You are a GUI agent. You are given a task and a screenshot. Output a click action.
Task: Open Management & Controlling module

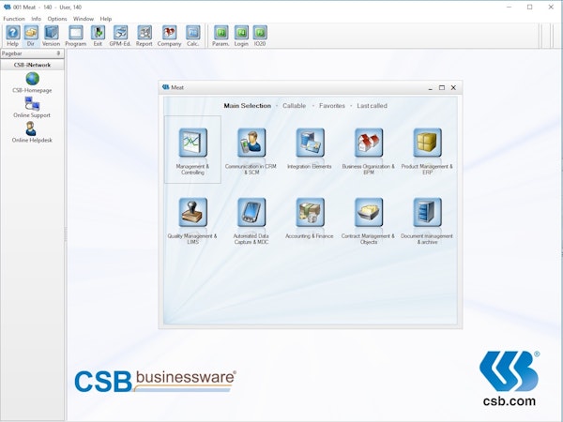coord(192,151)
